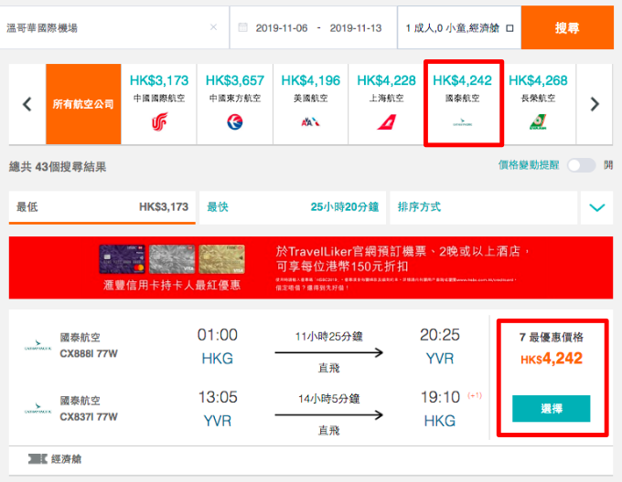
Task: Open the HSBC credit card promotion banner
Action: [x=311, y=267]
